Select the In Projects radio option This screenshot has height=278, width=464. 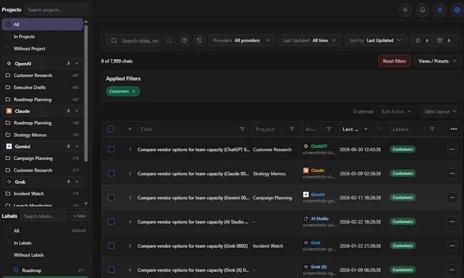click(8, 37)
